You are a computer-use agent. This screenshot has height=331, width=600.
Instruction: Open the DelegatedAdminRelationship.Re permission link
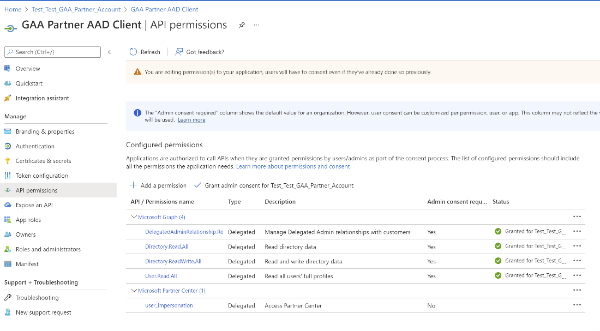click(x=184, y=232)
